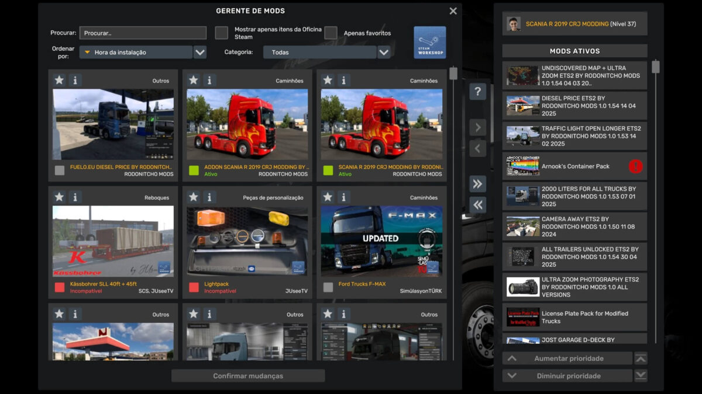
Task: Select 'DIESEL PRICE ETS2' in active mods list
Action: tap(574, 106)
